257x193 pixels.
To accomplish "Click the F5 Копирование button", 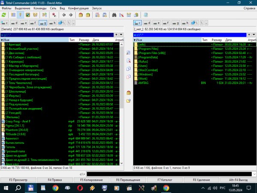I will tap(92, 180).
